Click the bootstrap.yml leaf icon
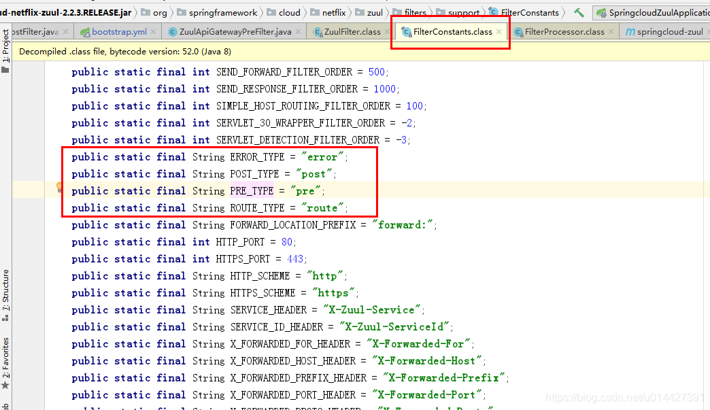The image size is (710, 410). coord(85,32)
